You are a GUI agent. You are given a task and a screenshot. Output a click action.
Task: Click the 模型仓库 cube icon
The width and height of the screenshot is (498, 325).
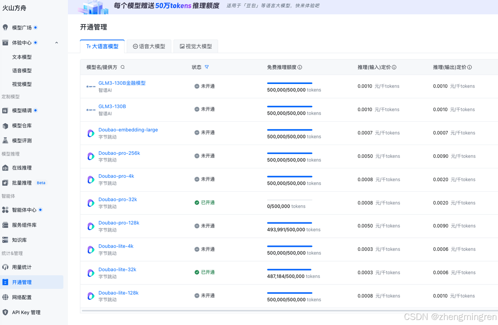(x=5, y=126)
